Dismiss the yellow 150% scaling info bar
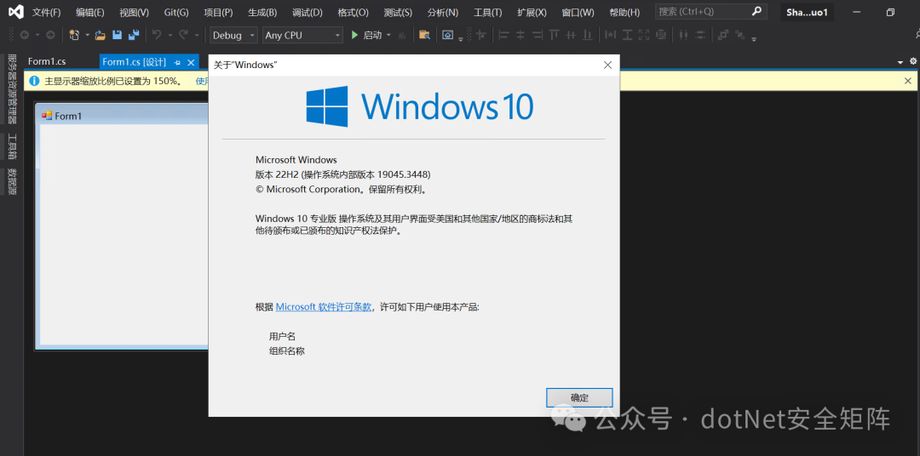This screenshot has height=456, width=920. (908, 81)
